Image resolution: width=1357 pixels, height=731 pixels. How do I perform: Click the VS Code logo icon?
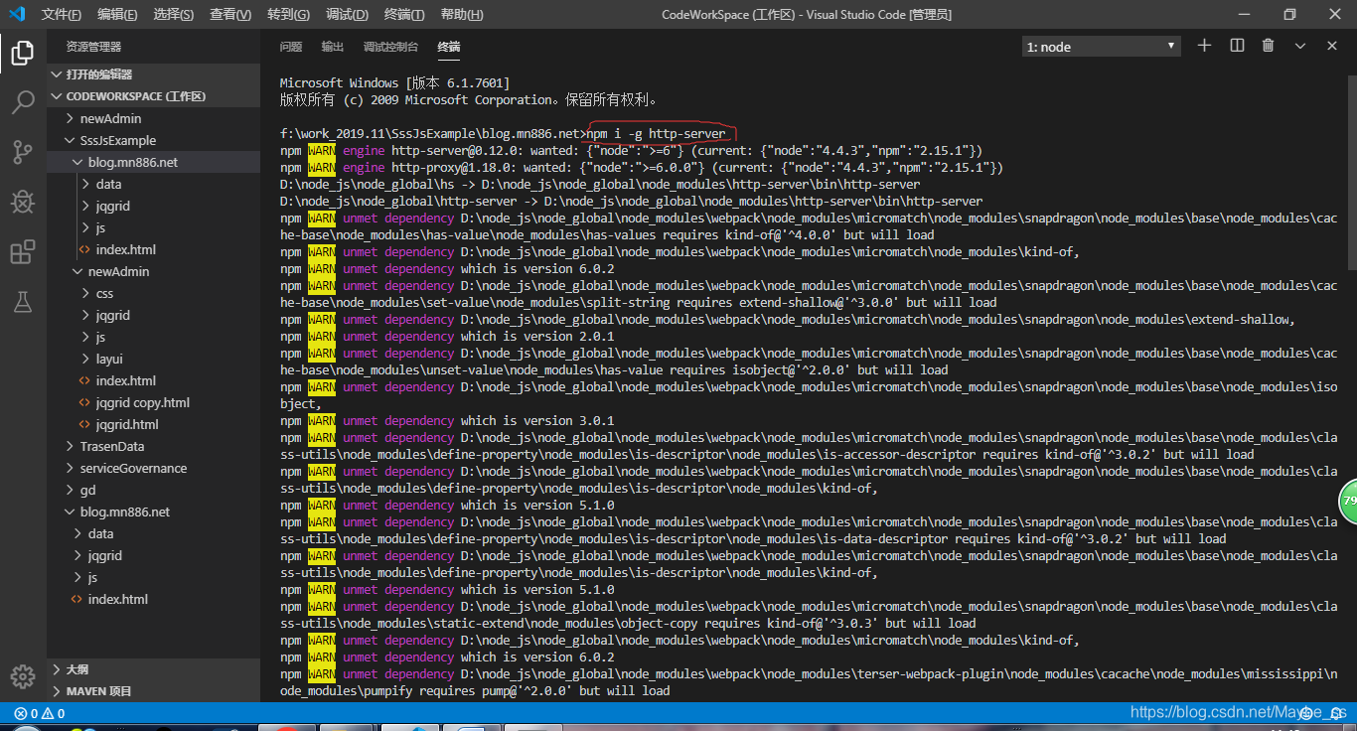[x=17, y=14]
